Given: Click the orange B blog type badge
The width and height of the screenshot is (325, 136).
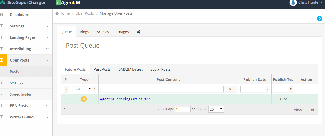Looking at the screenshot, I should click(84, 99).
